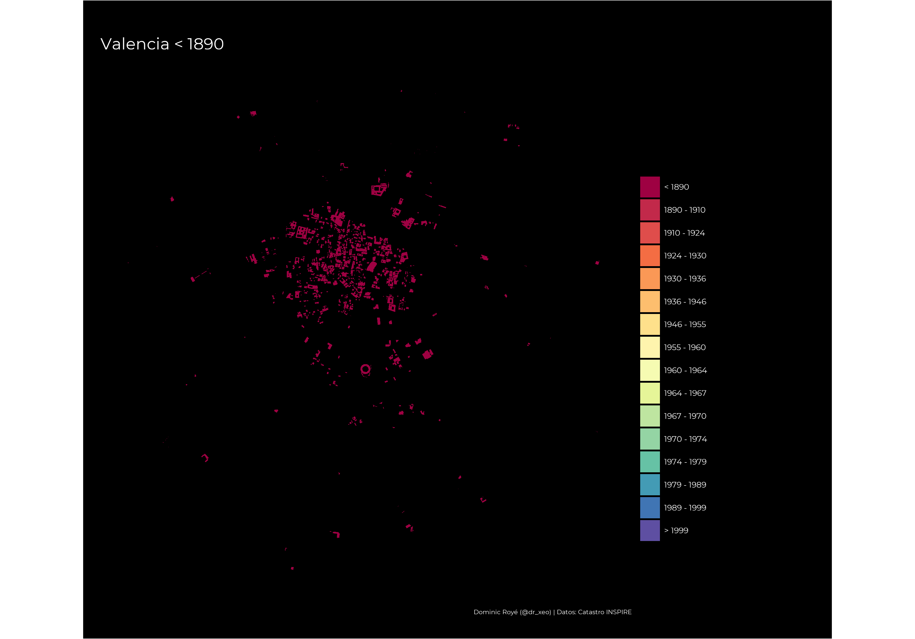Click the 1970 - 1974 legend swatch
Viewport: 915px width, 639px height.
[x=649, y=439]
